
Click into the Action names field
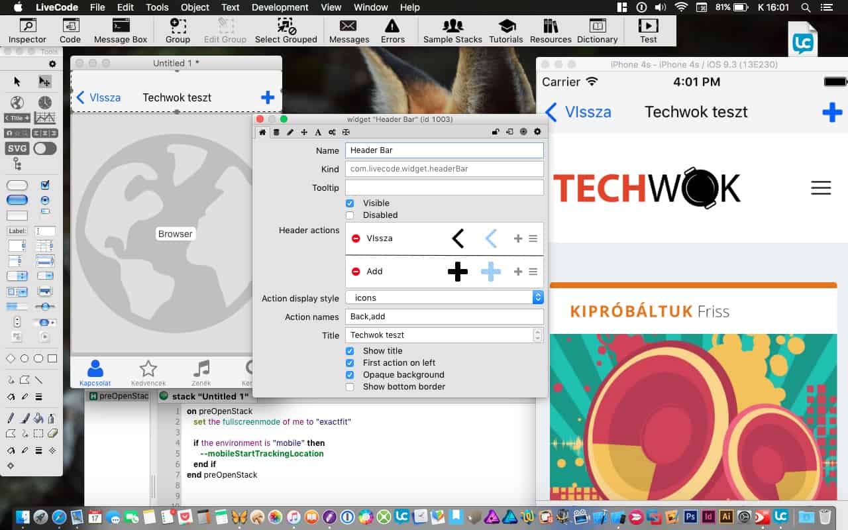pos(445,317)
